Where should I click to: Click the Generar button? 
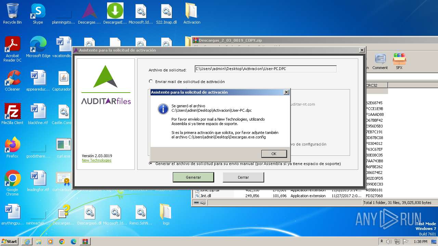tap(193, 177)
